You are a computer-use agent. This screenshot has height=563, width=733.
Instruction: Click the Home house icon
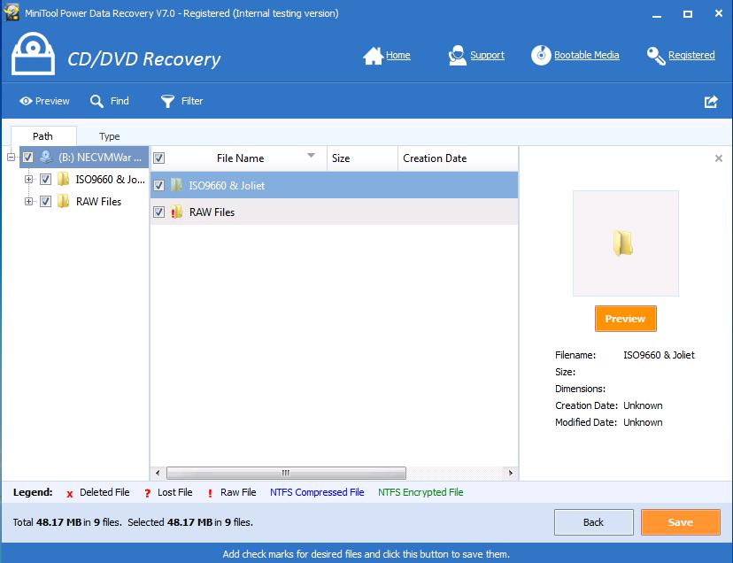pyautogui.click(x=373, y=56)
